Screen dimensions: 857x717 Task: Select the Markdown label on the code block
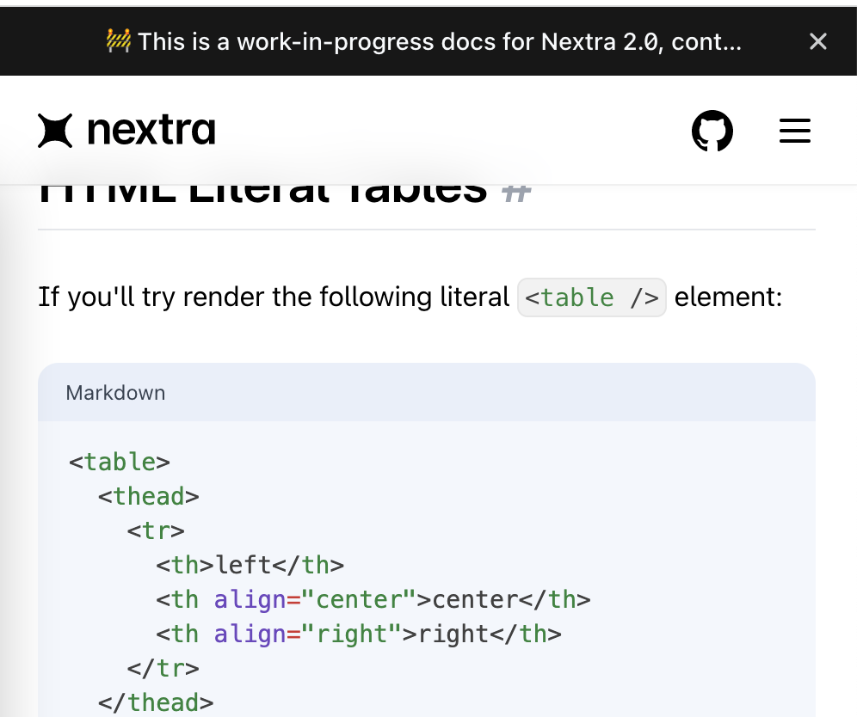point(115,393)
